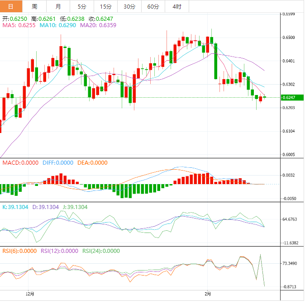Click the MA5: 0.6255 indicator label
The height and width of the screenshot is (304, 305).
(19, 26)
